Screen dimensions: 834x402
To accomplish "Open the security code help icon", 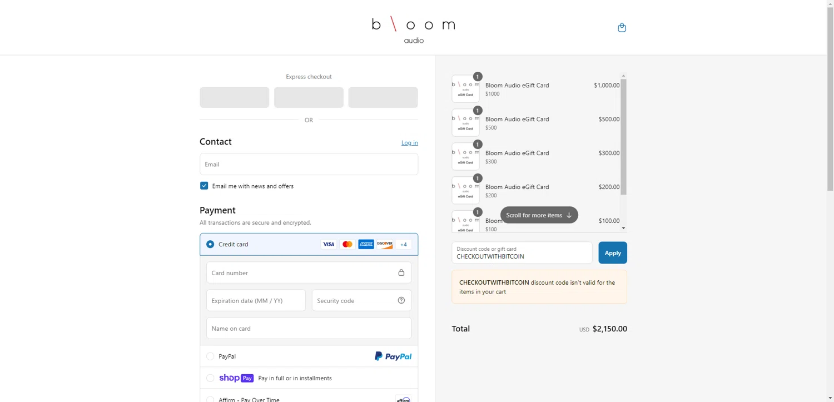I will click(401, 300).
